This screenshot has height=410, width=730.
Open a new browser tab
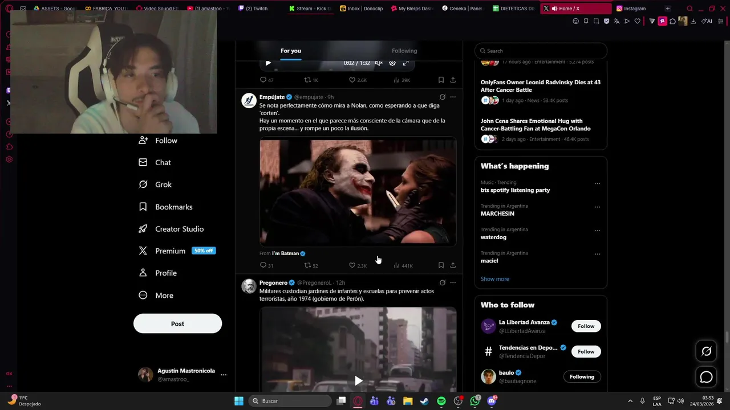coord(667,9)
